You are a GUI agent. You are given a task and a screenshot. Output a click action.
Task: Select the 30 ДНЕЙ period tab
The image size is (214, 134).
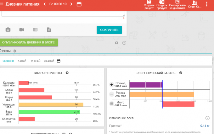click(49, 61)
